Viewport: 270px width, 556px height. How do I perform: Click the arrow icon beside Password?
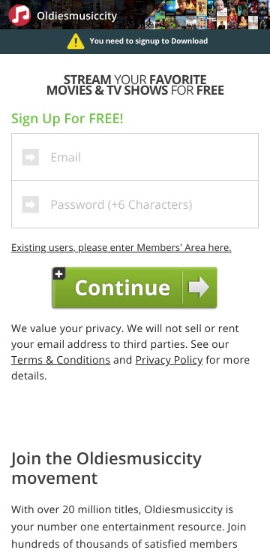[x=31, y=204]
